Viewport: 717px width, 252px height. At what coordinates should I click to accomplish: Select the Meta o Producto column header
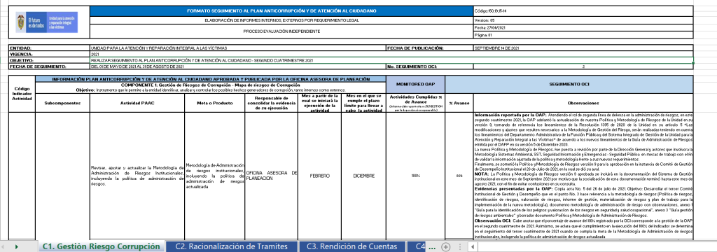[x=214, y=103]
